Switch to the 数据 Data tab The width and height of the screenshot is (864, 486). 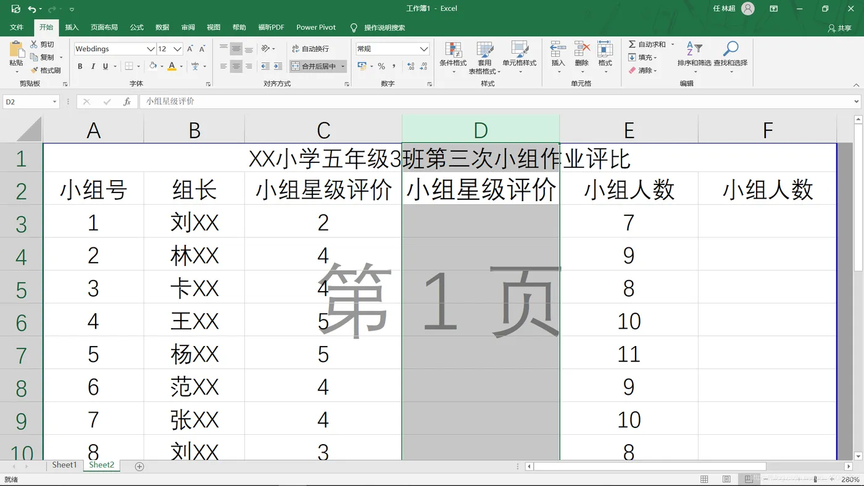(162, 27)
